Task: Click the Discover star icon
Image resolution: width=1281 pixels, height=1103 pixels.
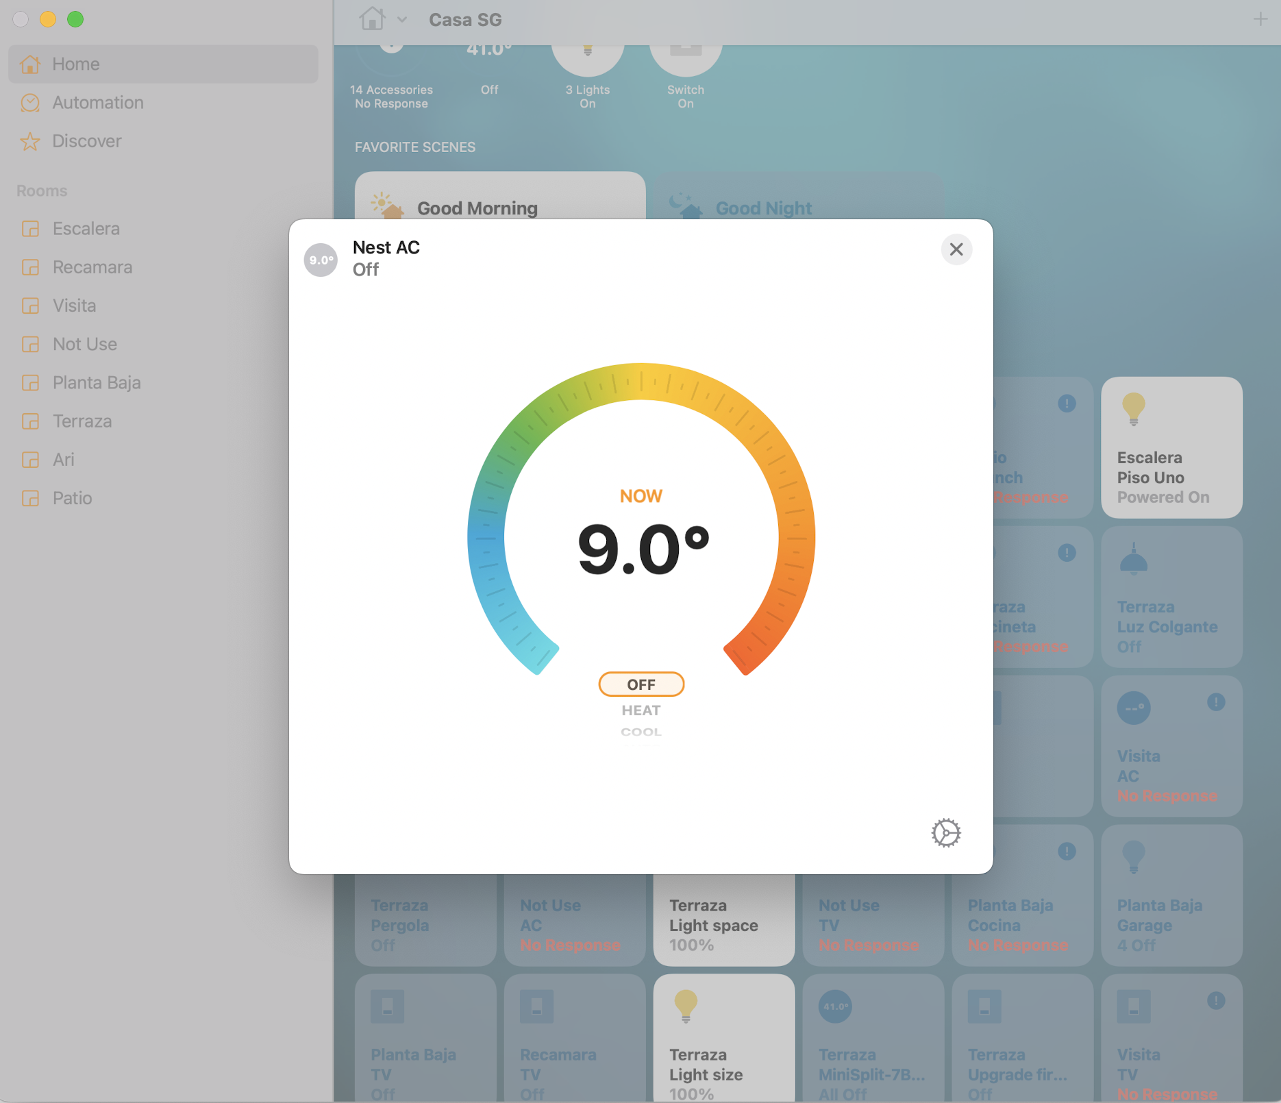Action: click(30, 141)
